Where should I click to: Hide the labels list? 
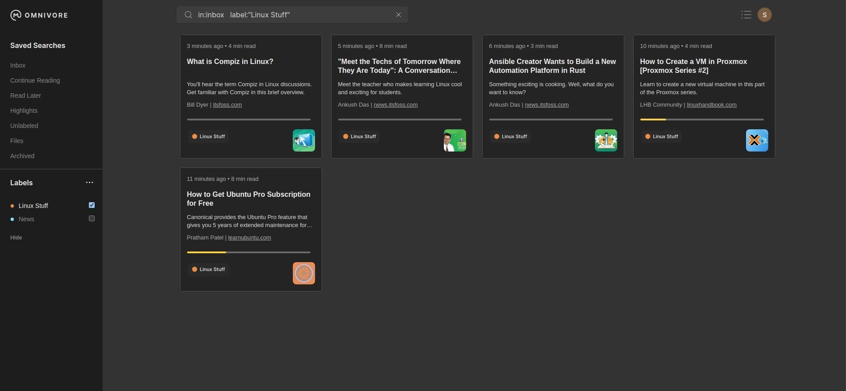[16, 238]
